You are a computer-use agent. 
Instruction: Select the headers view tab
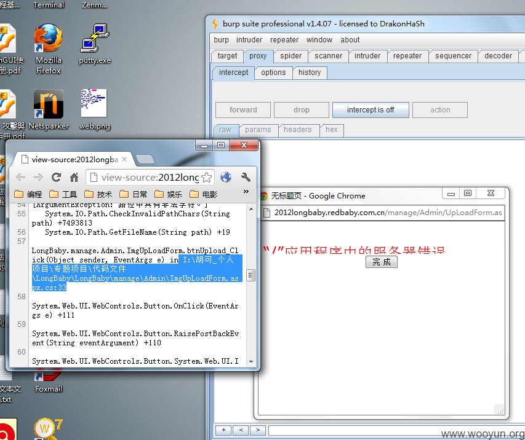[298, 130]
